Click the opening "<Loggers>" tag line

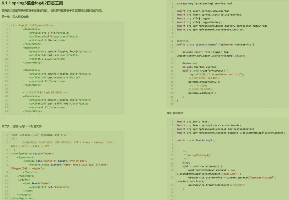coord(24,180)
